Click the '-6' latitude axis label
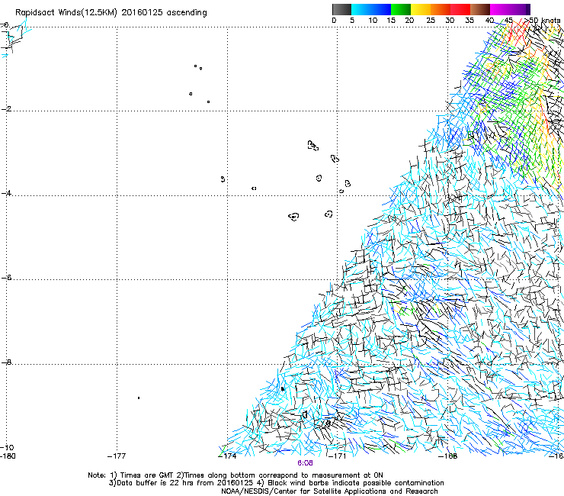 click(6, 278)
